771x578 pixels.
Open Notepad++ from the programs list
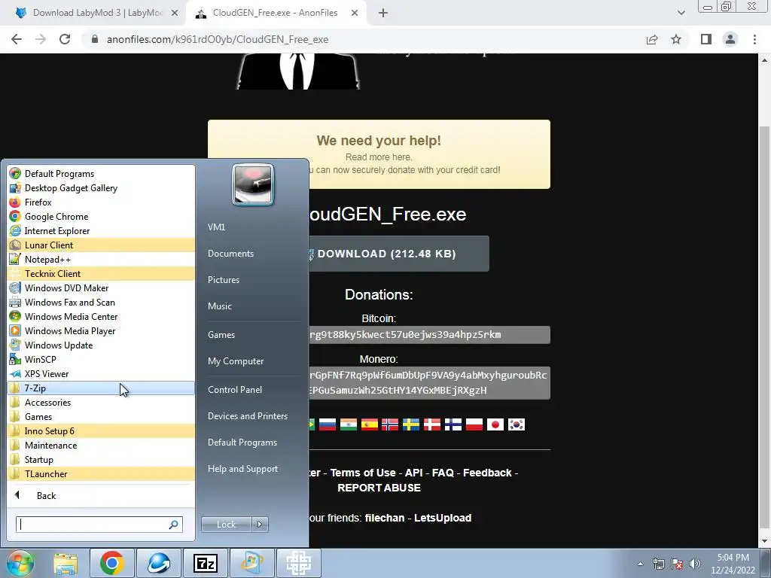(x=102, y=259)
